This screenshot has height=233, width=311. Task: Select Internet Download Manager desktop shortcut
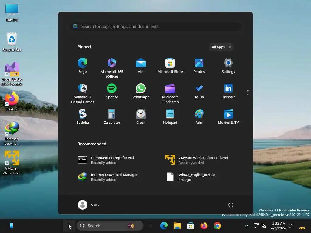pos(12,133)
